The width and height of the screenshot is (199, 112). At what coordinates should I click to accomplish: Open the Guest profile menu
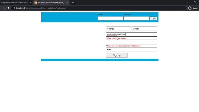click(x=193, y=8)
